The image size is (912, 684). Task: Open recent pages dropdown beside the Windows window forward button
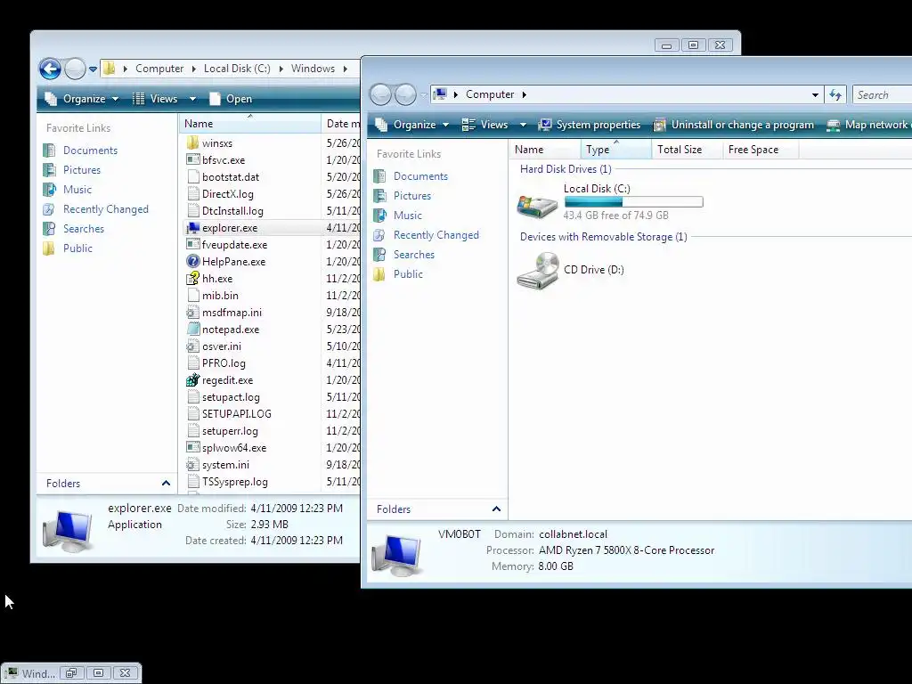click(93, 69)
